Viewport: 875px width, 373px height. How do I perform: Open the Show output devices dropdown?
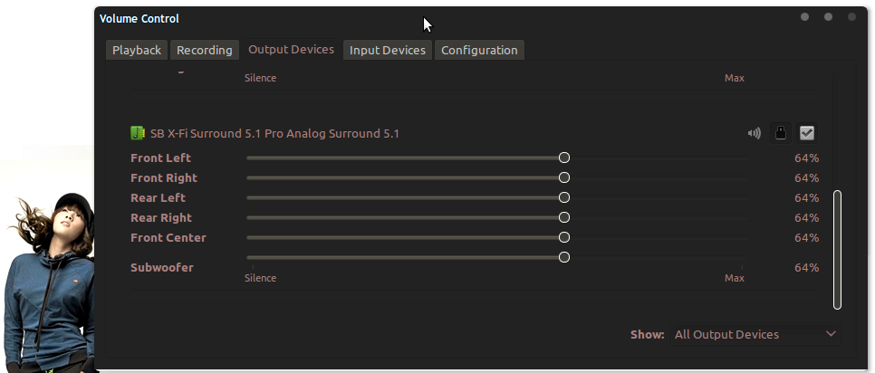click(755, 335)
